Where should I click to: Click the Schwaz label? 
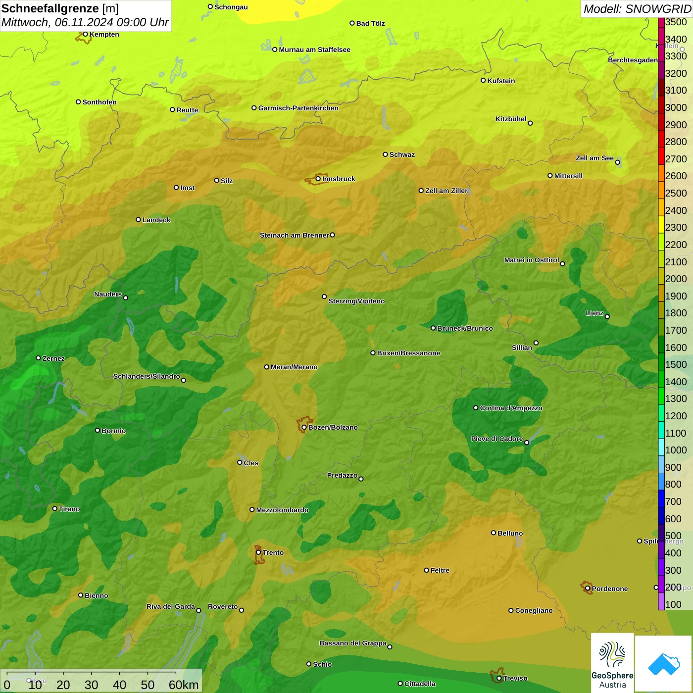(x=402, y=154)
